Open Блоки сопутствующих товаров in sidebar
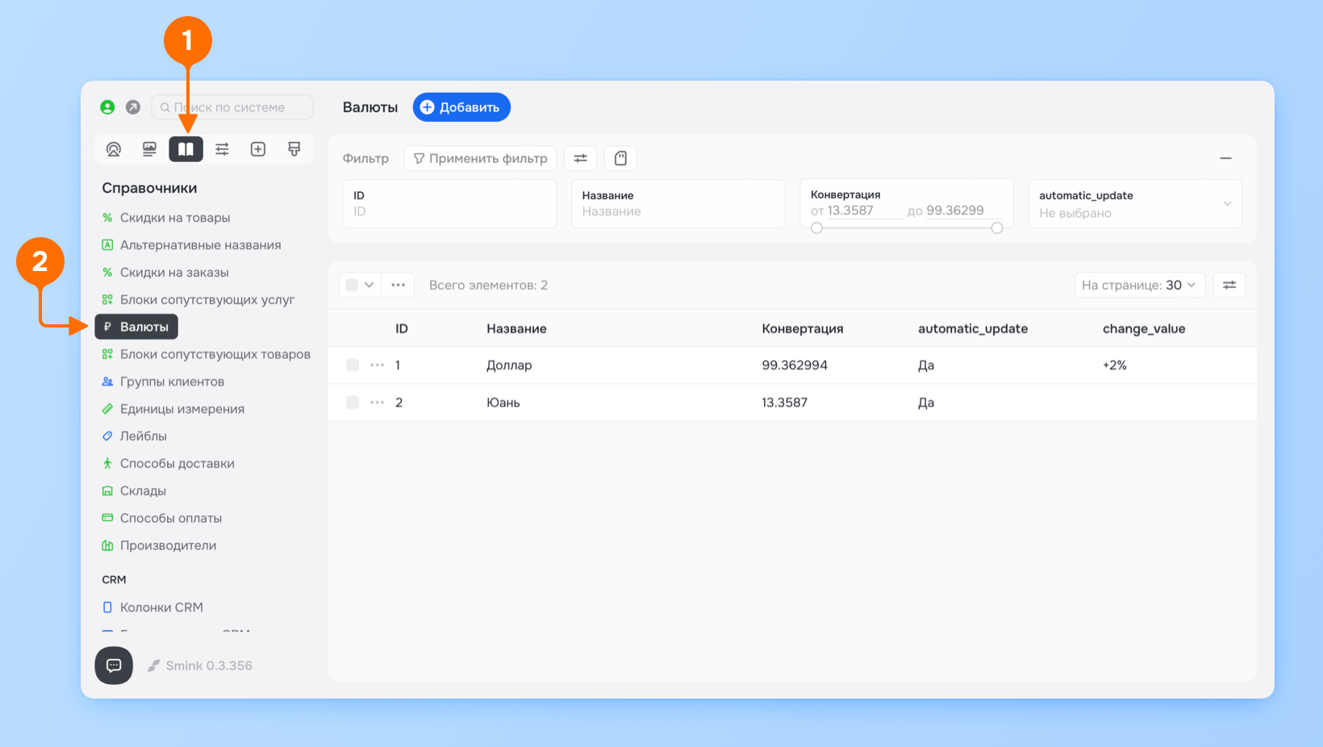Image resolution: width=1323 pixels, height=747 pixels. point(215,354)
